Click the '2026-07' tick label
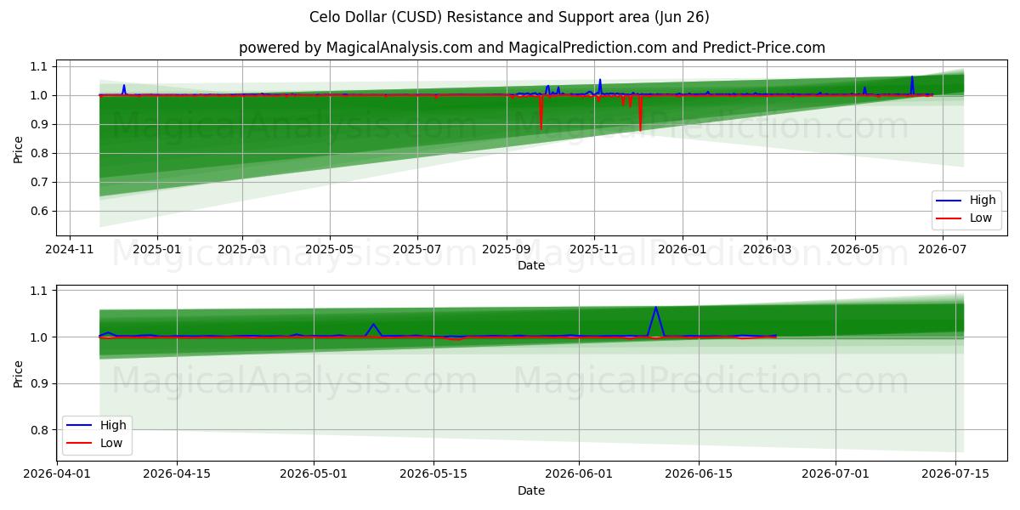1020x510 pixels. pos(942,249)
